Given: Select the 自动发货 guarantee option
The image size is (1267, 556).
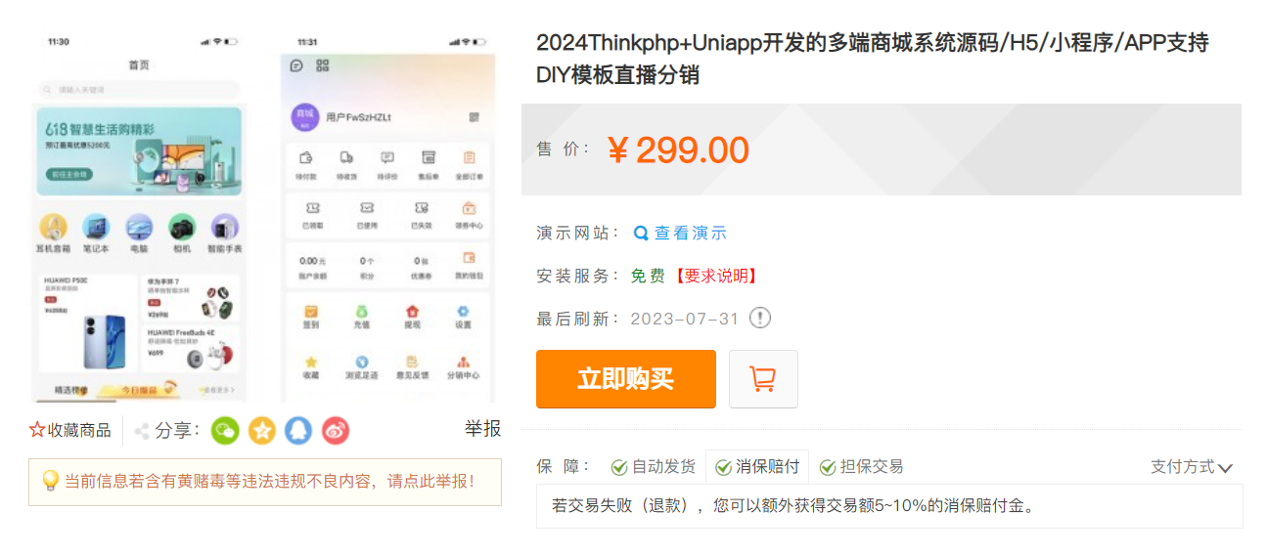Looking at the screenshot, I should click(653, 467).
